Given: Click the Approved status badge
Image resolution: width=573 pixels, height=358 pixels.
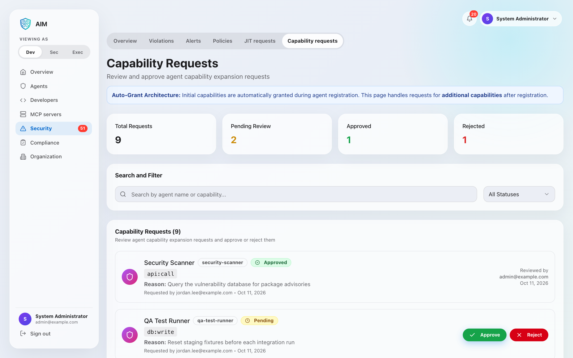Looking at the screenshot, I should [x=271, y=263].
